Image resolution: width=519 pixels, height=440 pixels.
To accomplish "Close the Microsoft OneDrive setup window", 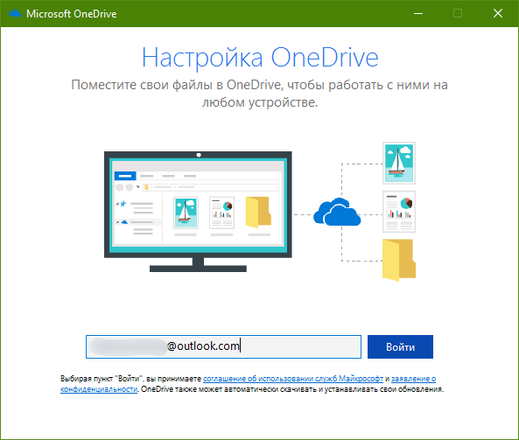I will pyautogui.click(x=498, y=14).
